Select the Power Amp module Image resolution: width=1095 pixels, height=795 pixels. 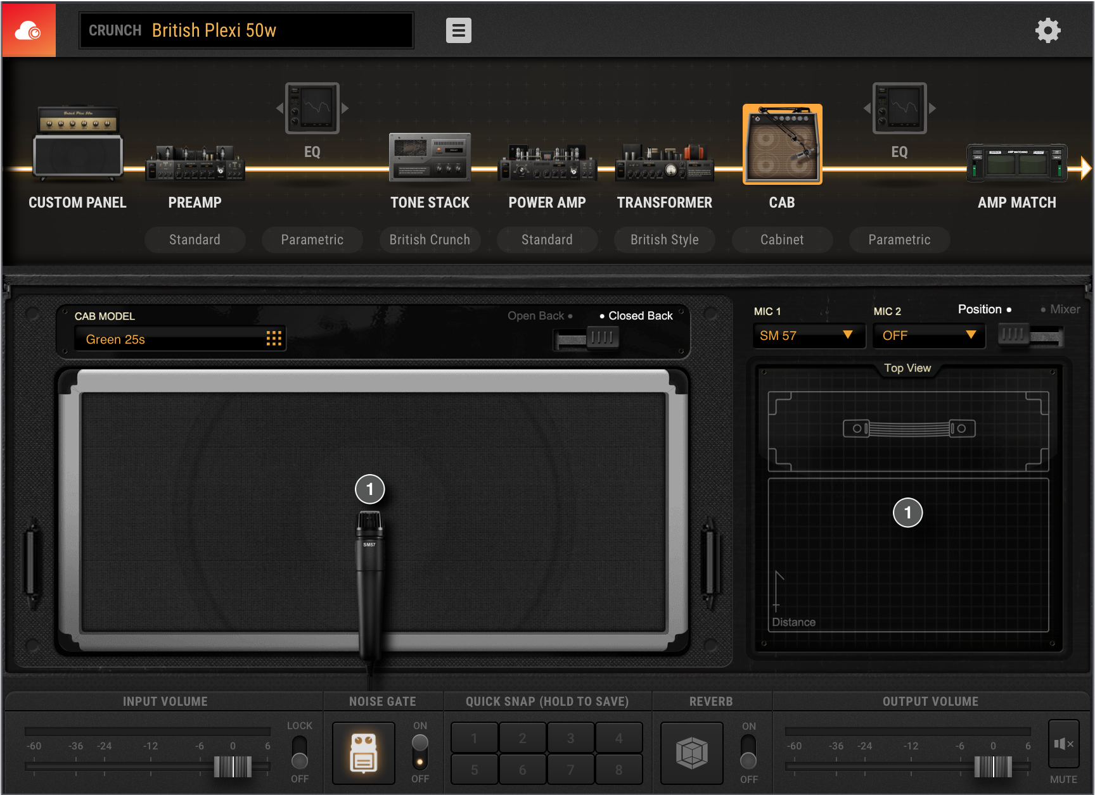pyautogui.click(x=547, y=163)
